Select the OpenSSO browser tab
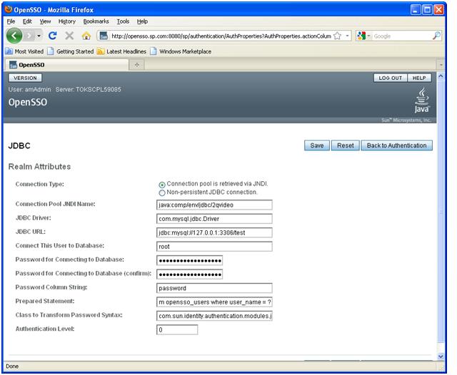Image resolution: width=457 pixels, height=375 pixels. [x=67, y=65]
